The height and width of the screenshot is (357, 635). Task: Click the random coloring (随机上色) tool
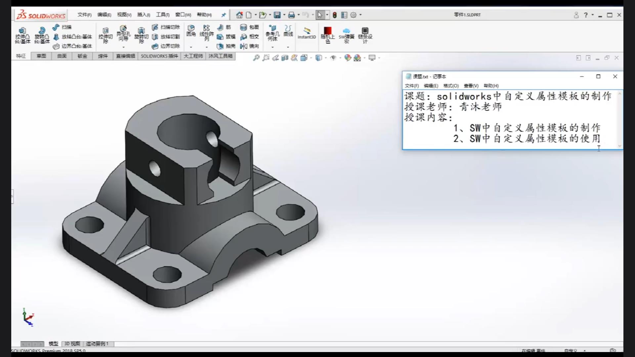(328, 35)
